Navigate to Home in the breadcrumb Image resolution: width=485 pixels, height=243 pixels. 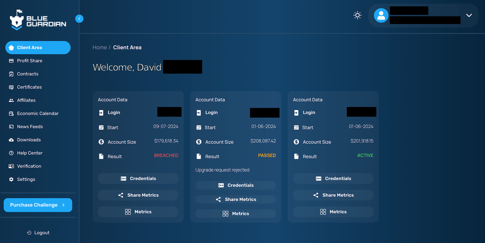tap(99, 48)
